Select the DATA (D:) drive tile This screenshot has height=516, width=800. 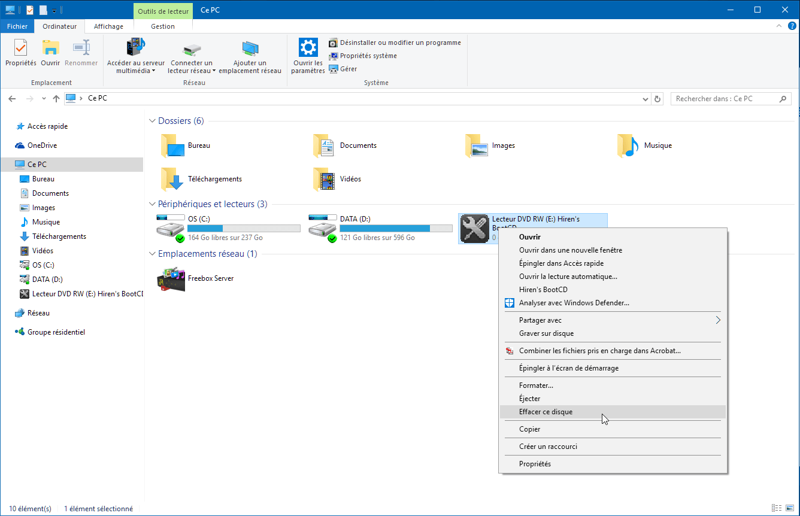coord(380,228)
